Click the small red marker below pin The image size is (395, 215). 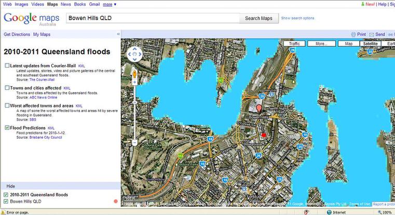pyautogui.click(x=264, y=136)
